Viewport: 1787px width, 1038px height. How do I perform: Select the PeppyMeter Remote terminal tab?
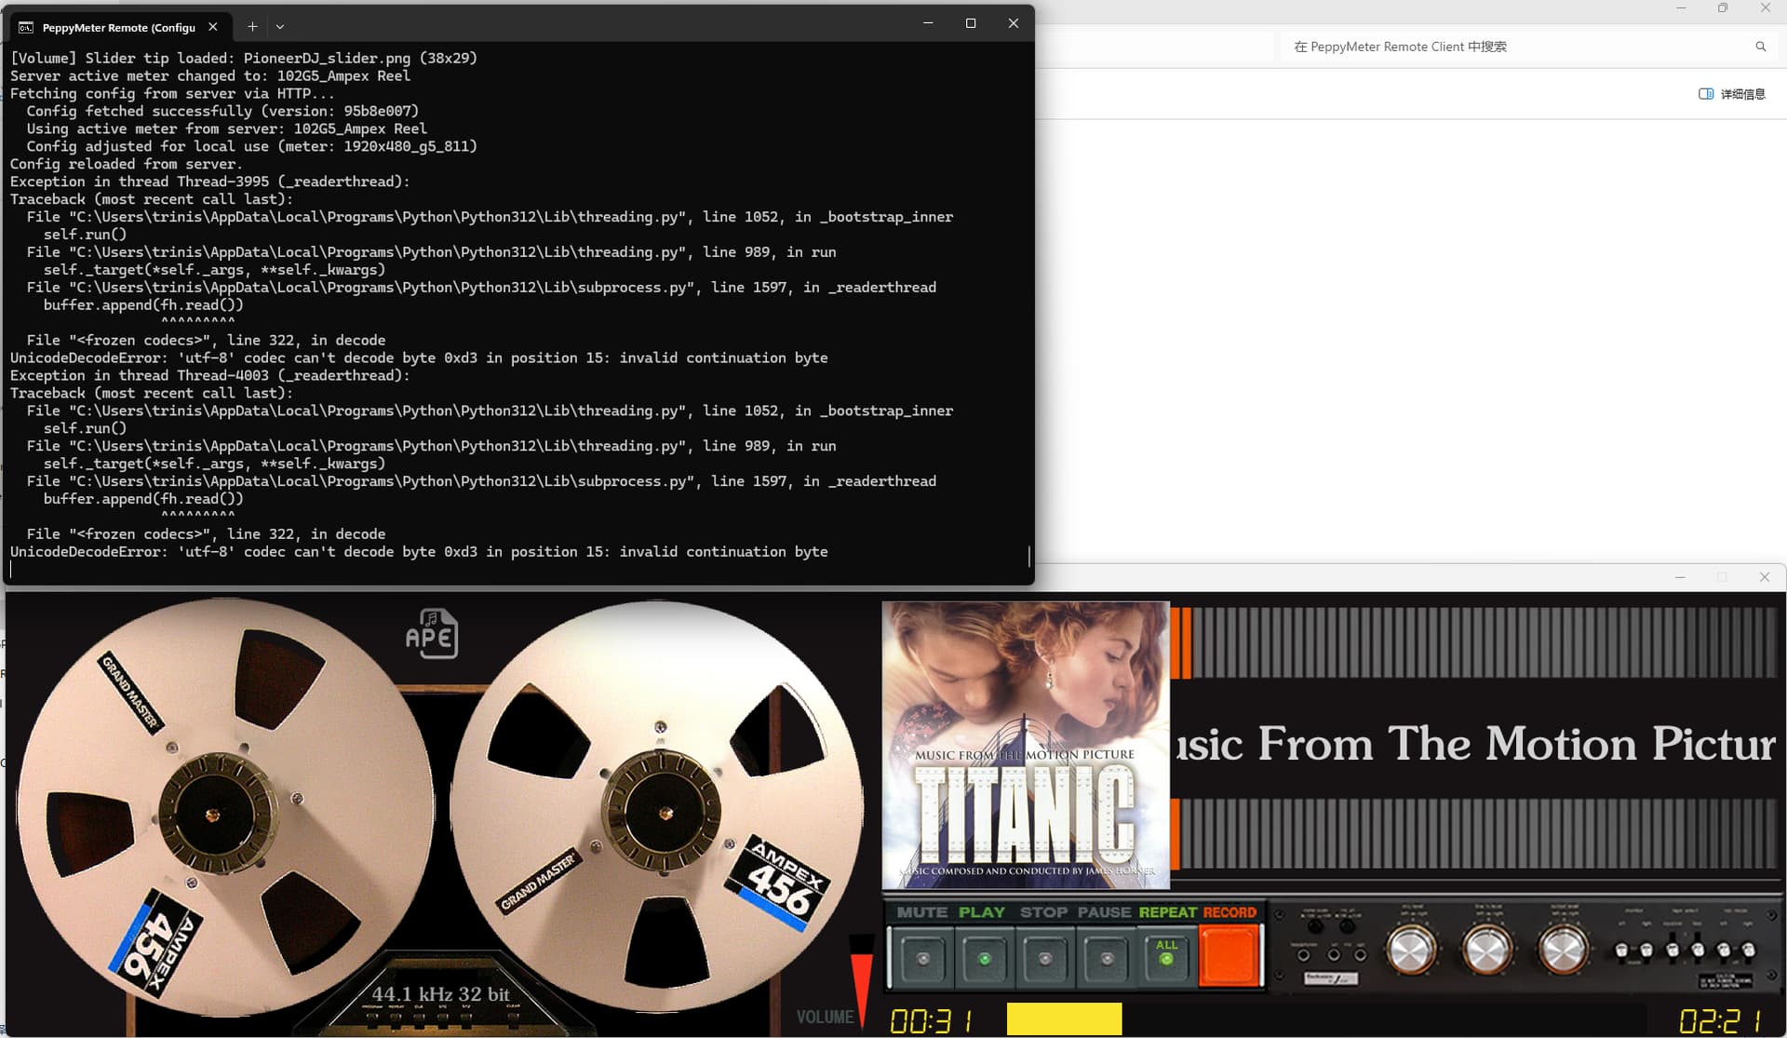pyautogui.click(x=116, y=27)
